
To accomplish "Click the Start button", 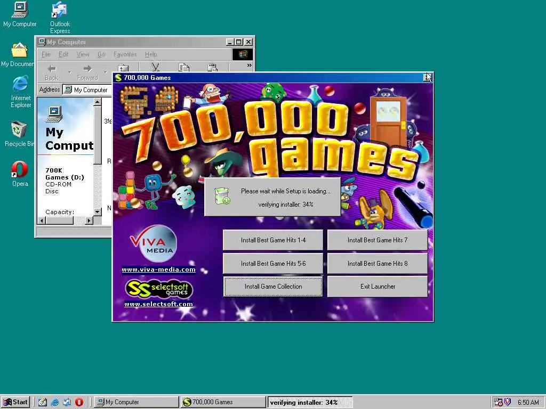I will point(15,402).
